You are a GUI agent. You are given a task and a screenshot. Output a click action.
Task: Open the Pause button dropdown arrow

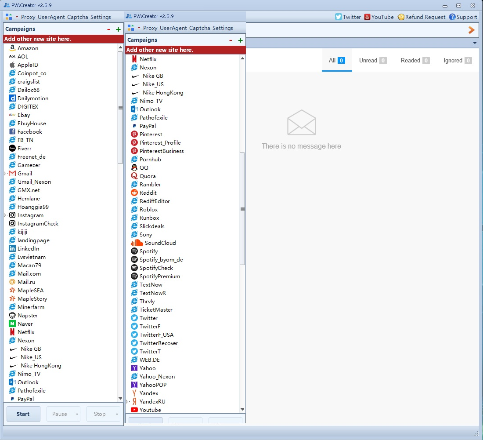(x=77, y=414)
